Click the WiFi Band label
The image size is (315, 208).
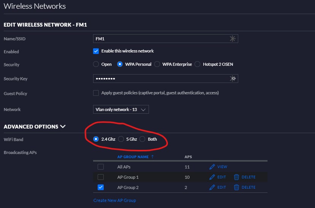point(13,140)
